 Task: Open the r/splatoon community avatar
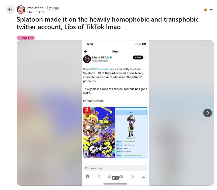tap(21, 10)
